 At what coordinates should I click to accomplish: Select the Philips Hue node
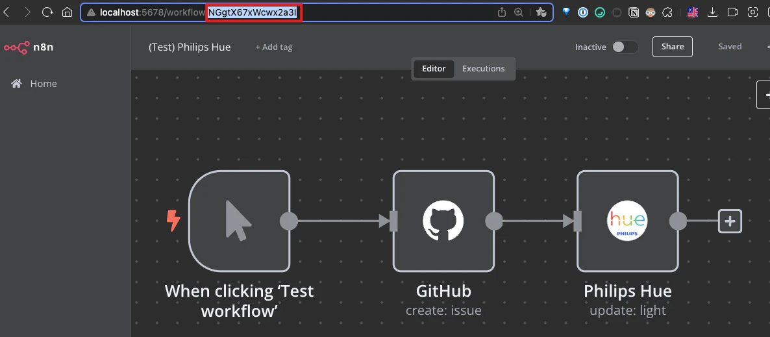point(628,221)
